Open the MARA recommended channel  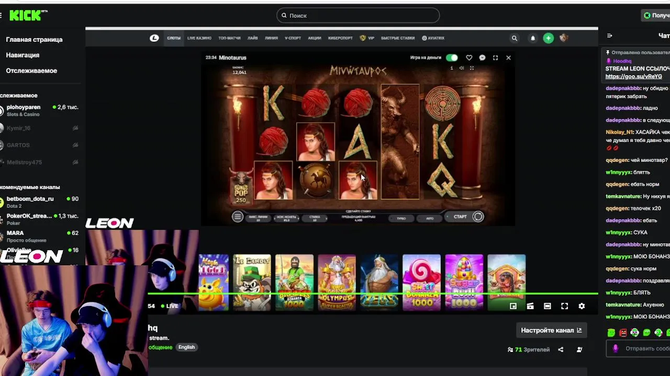point(40,236)
